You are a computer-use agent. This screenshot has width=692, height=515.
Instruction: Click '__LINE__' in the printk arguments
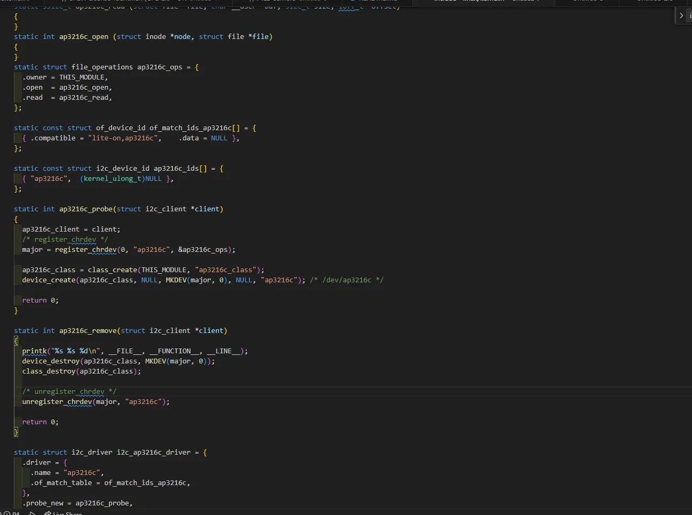point(223,351)
